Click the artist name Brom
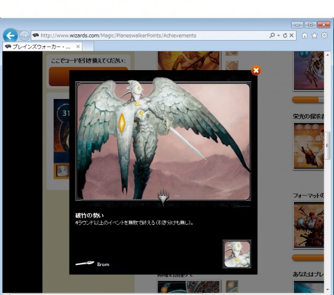This screenshot has width=334, height=295. pos(103,264)
